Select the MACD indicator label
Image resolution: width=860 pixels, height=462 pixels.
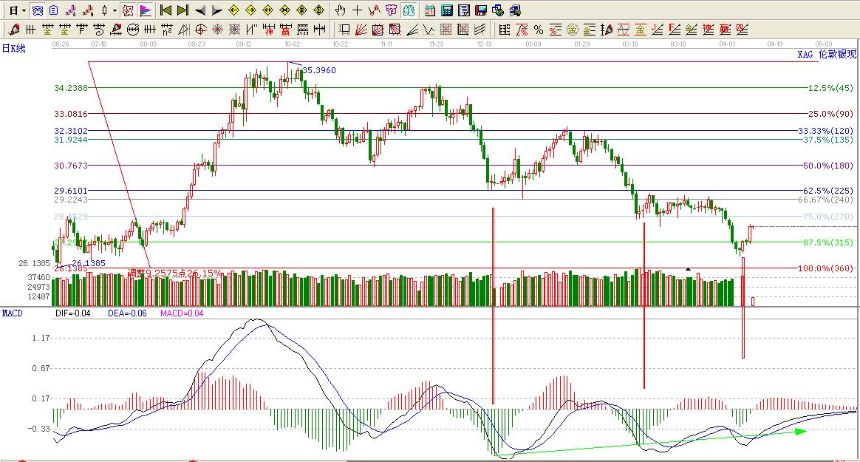click(x=13, y=313)
